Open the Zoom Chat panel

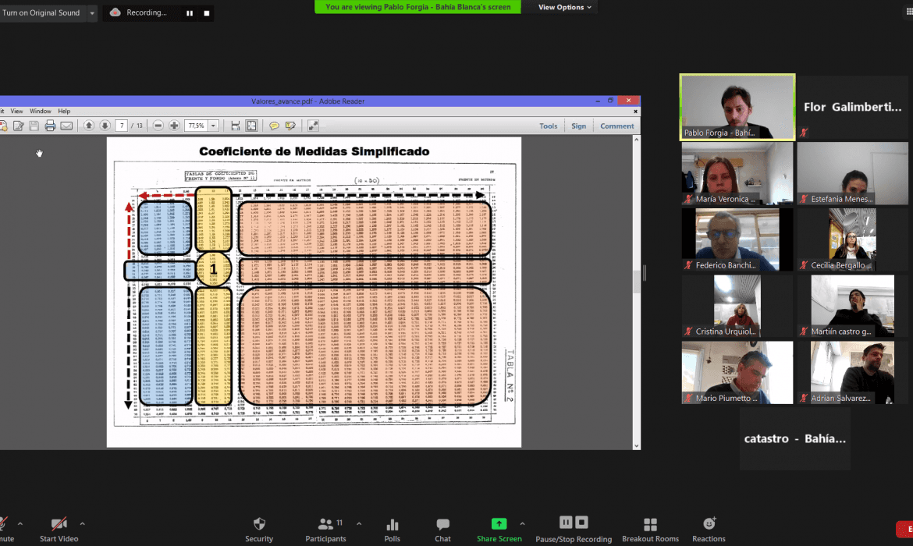click(442, 529)
